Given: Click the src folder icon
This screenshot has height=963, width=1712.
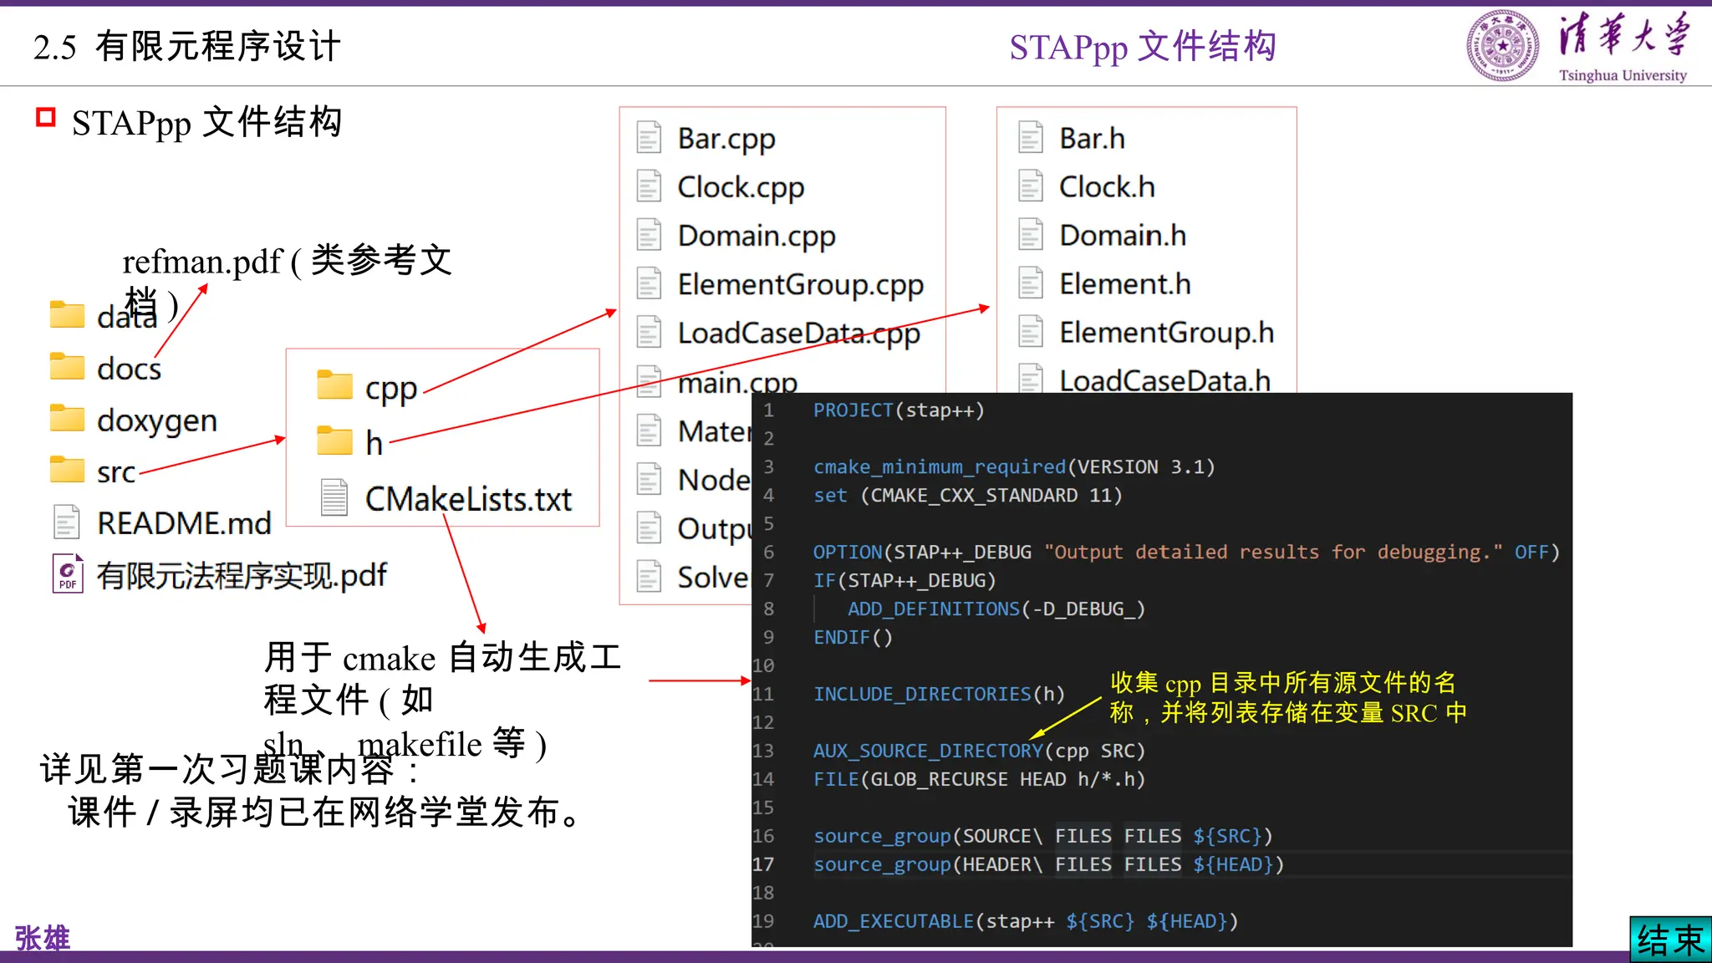Looking at the screenshot, I should (67, 470).
